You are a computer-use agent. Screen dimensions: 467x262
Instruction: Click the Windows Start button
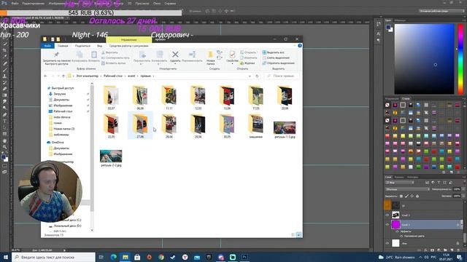click(5, 257)
